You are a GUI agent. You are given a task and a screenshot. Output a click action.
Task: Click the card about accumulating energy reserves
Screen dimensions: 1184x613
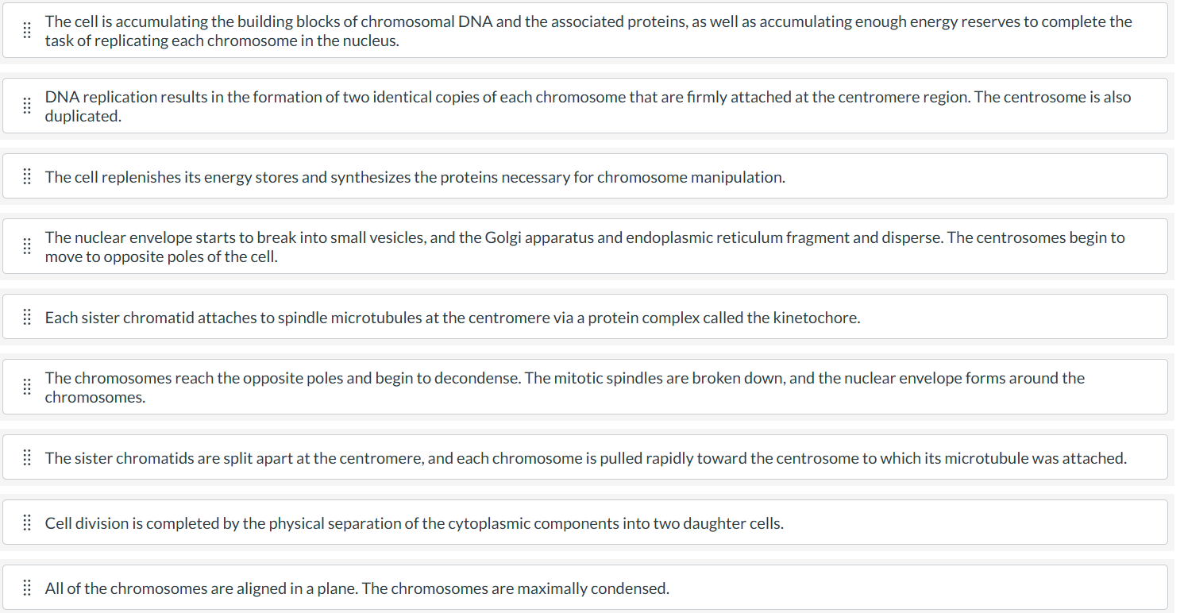pyautogui.click(x=588, y=30)
